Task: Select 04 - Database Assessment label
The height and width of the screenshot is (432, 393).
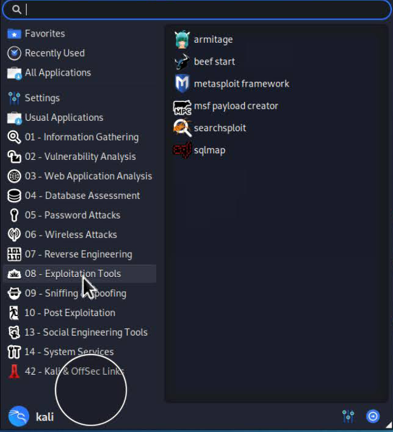Action: point(82,196)
